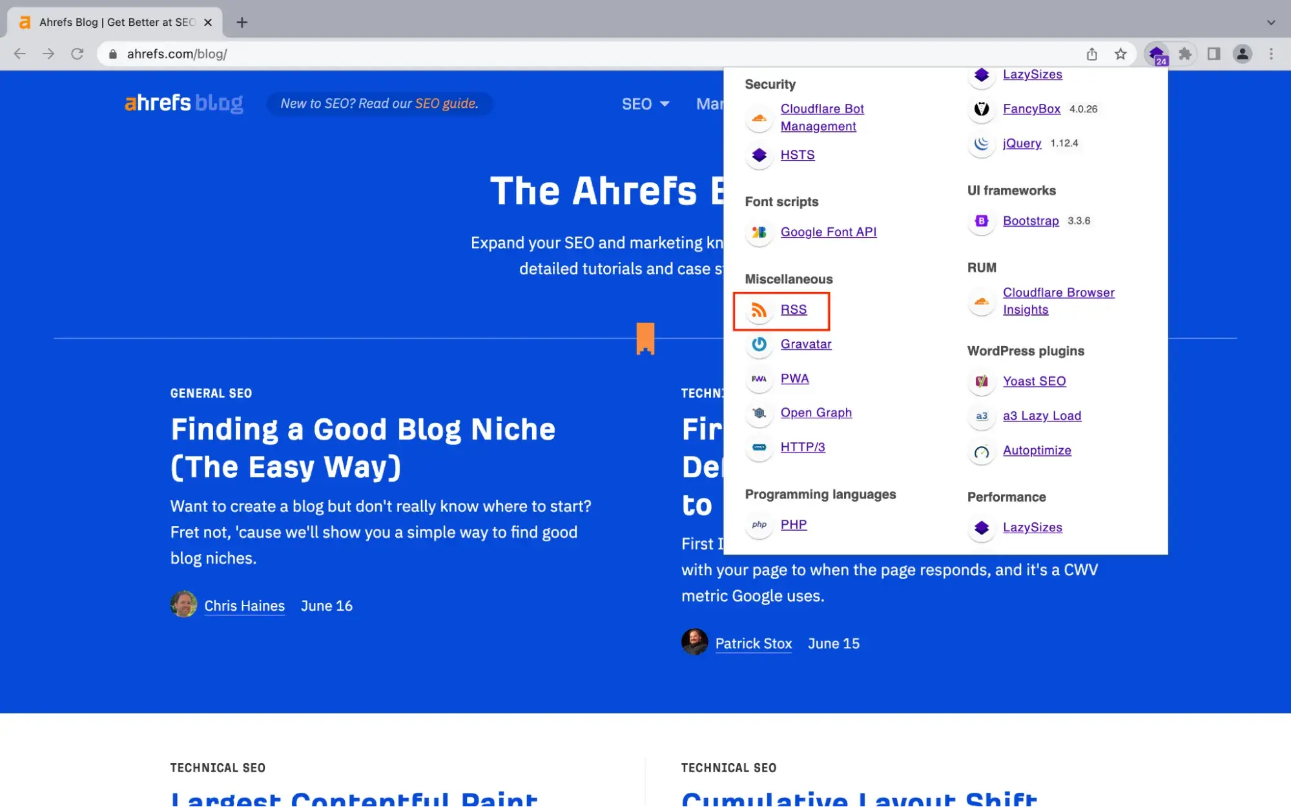Click the Wappalyzer extension icon

(1156, 54)
